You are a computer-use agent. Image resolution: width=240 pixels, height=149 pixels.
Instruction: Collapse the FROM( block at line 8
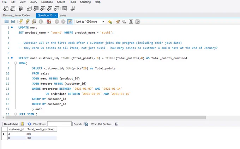pyautogui.click(x=15, y=63)
